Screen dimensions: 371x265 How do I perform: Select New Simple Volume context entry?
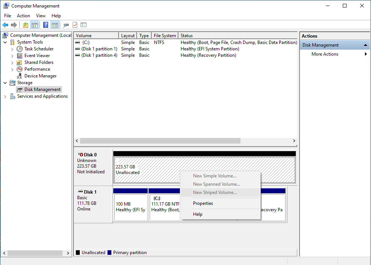point(220,176)
